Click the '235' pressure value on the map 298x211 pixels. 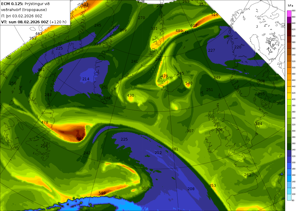tap(115, 27)
